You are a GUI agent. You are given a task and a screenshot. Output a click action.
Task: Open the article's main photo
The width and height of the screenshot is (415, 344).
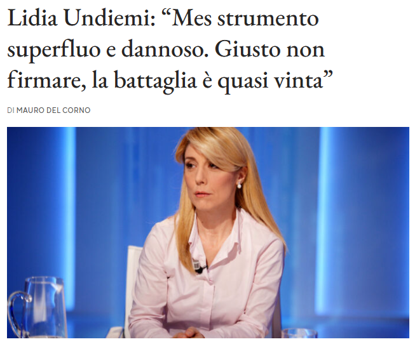point(208,232)
